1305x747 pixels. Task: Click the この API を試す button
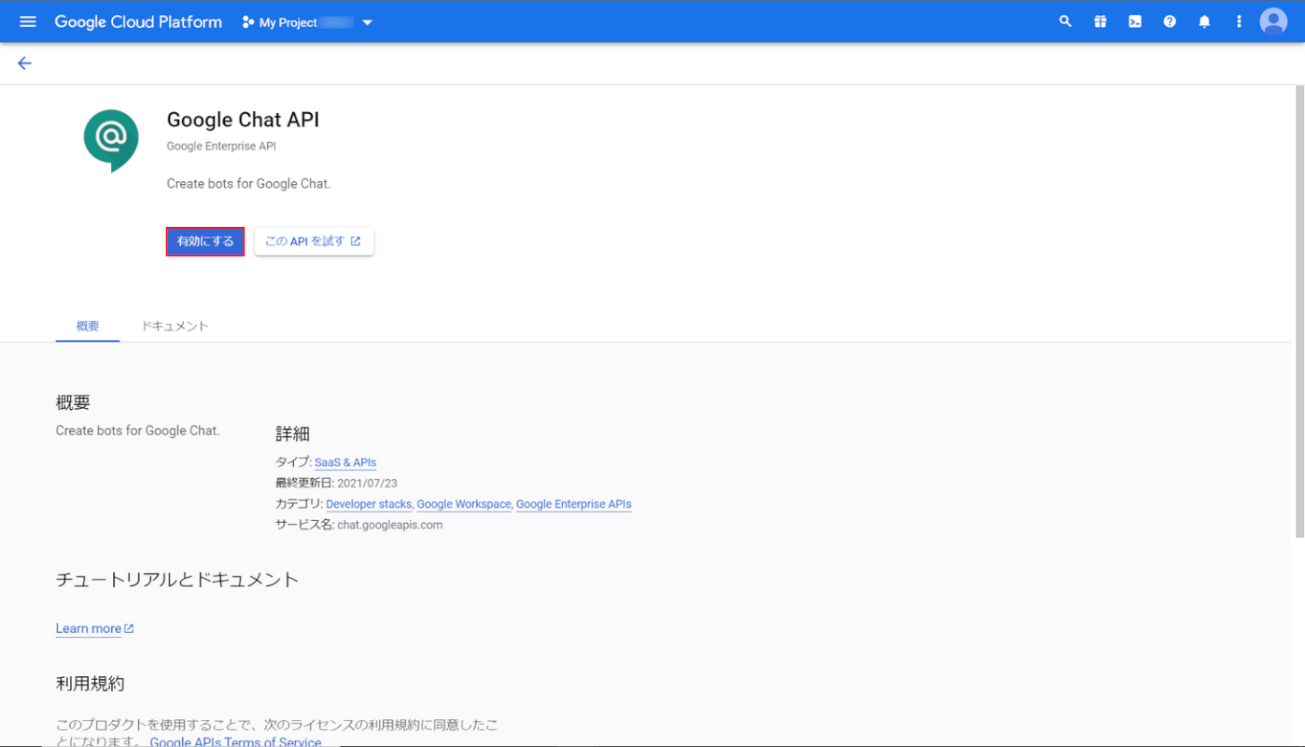(314, 241)
